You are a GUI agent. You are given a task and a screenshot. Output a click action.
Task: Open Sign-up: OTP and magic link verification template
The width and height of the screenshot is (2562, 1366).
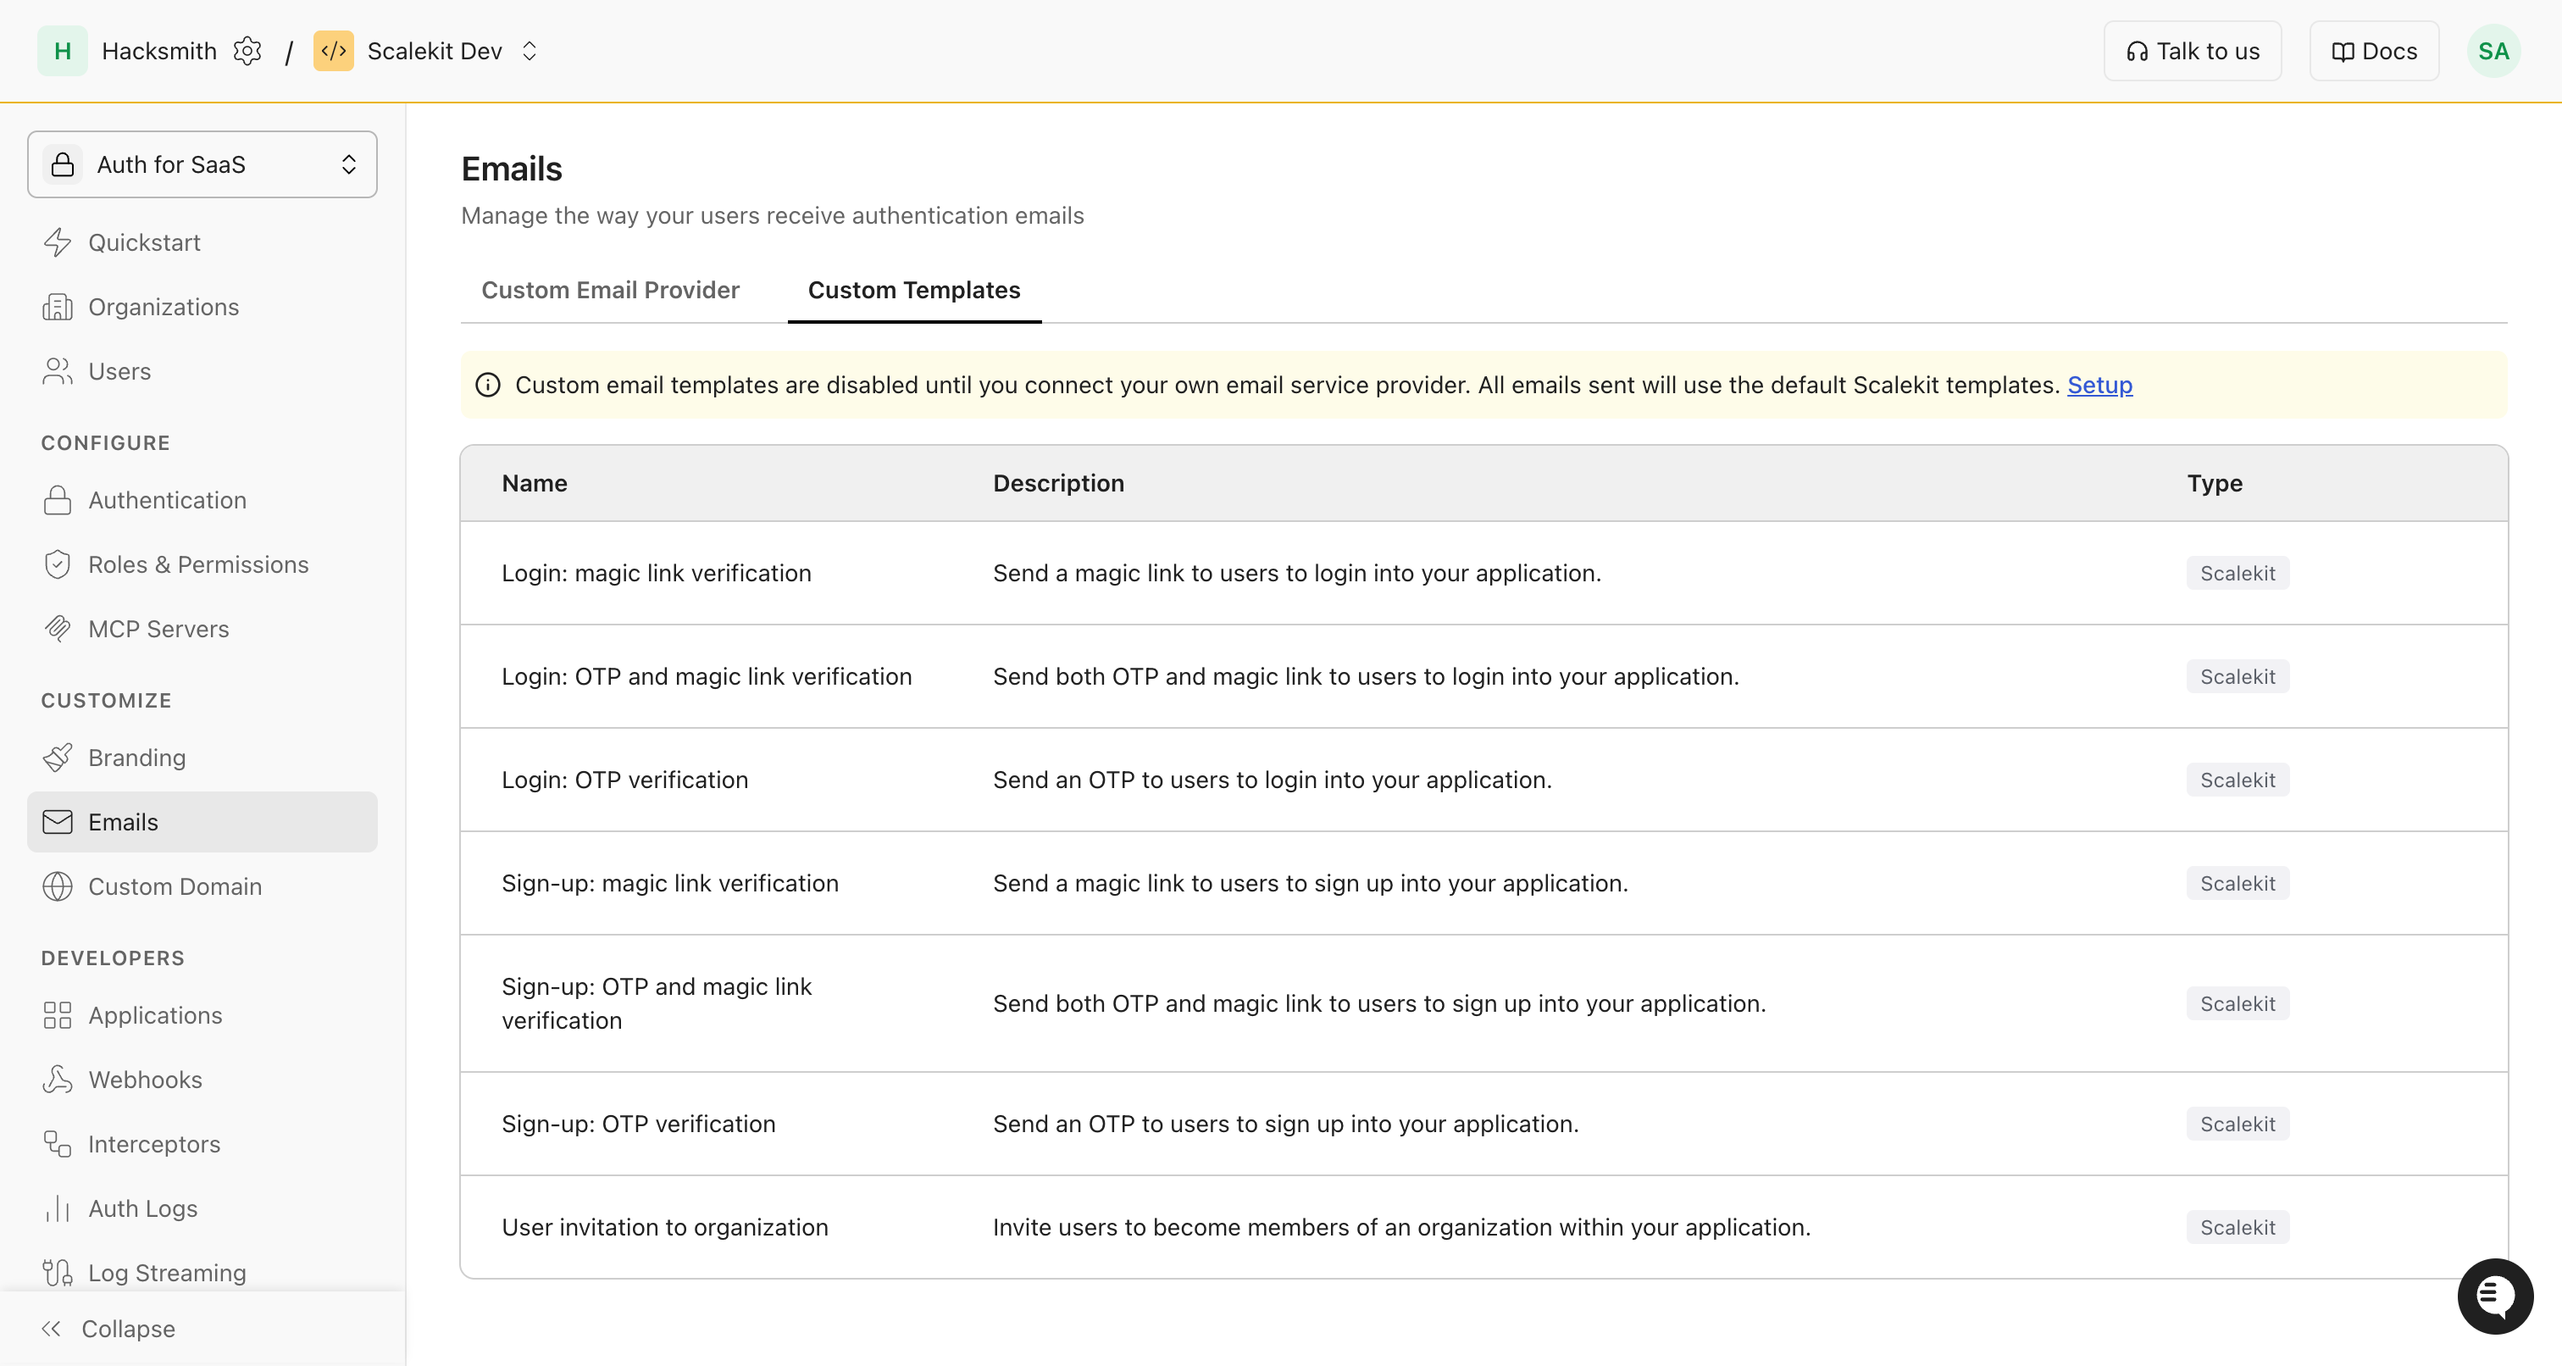point(1483,1004)
